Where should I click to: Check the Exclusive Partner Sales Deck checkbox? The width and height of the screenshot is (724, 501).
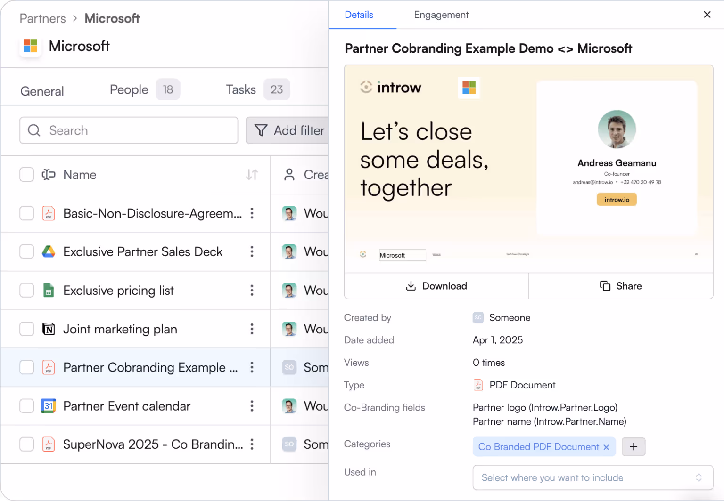27,251
